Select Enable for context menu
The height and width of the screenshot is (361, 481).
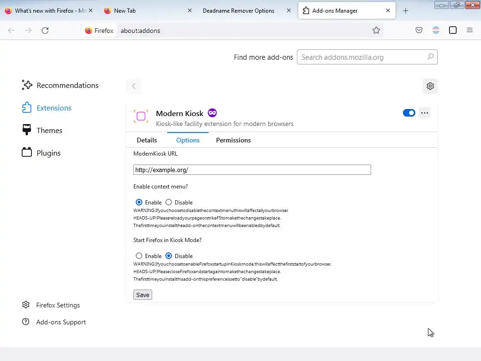pyautogui.click(x=139, y=202)
